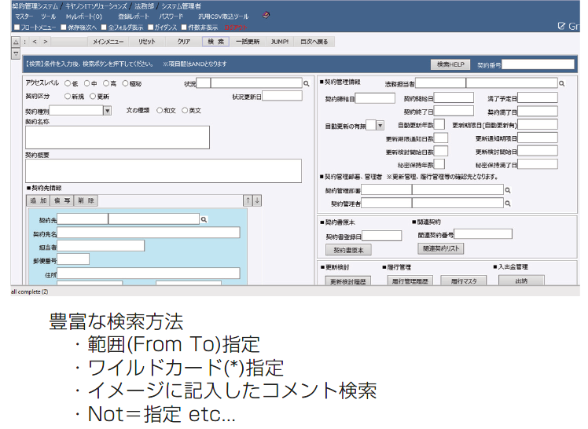Open the book help icon in the menu bar
The height and width of the screenshot is (429, 588).
pyautogui.click(x=266, y=16)
